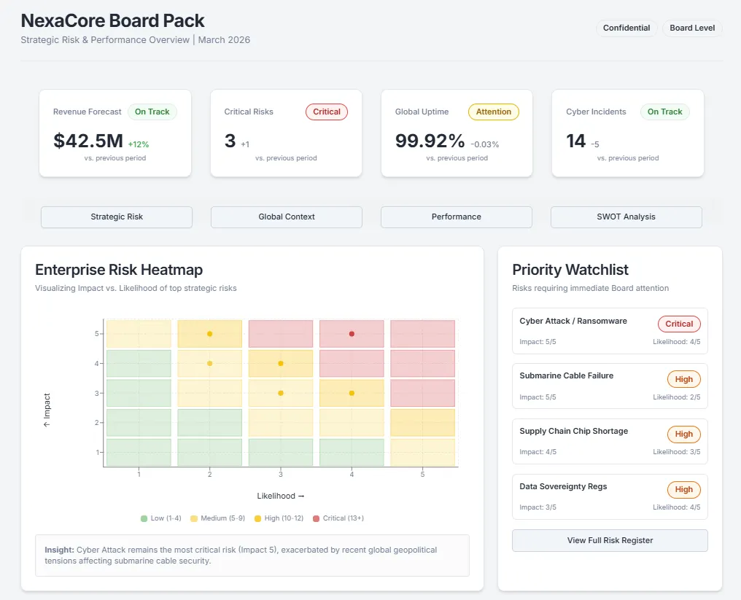The height and width of the screenshot is (600, 741).
Task: Click the Attention badge on Global Uptime
Action: [493, 112]
